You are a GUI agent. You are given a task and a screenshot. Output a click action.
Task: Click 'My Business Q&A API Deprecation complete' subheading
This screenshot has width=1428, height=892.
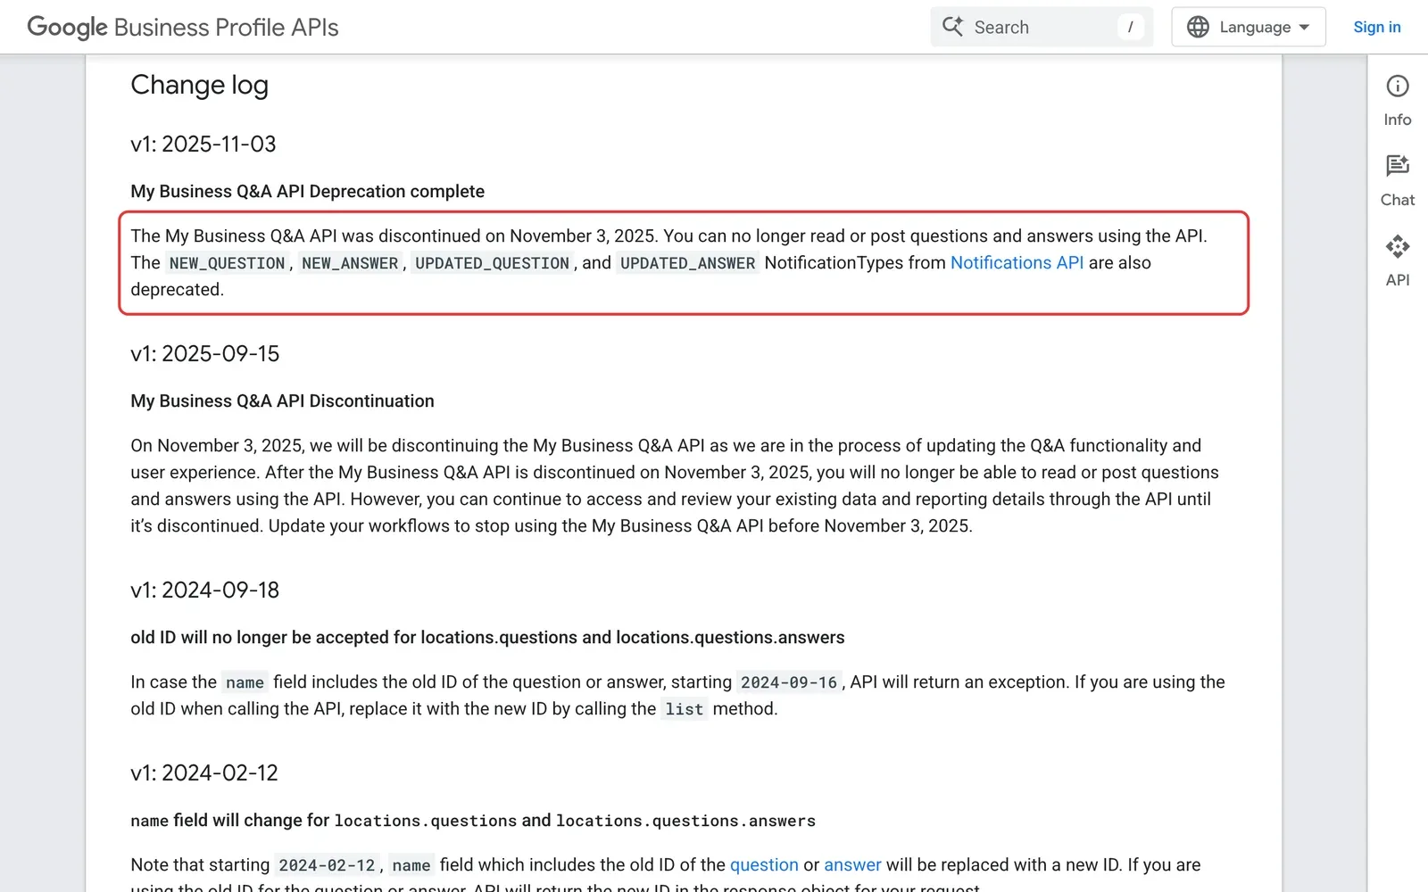coord(308,192)
